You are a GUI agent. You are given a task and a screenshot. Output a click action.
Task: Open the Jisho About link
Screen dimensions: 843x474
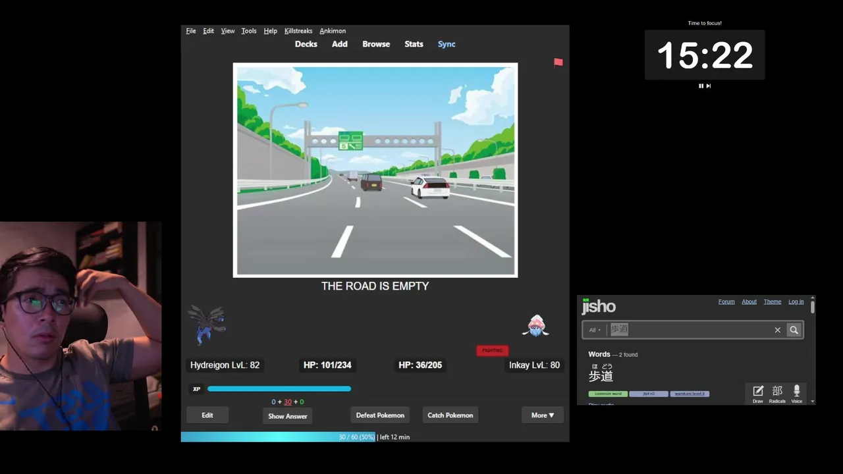tap(749, 302)
